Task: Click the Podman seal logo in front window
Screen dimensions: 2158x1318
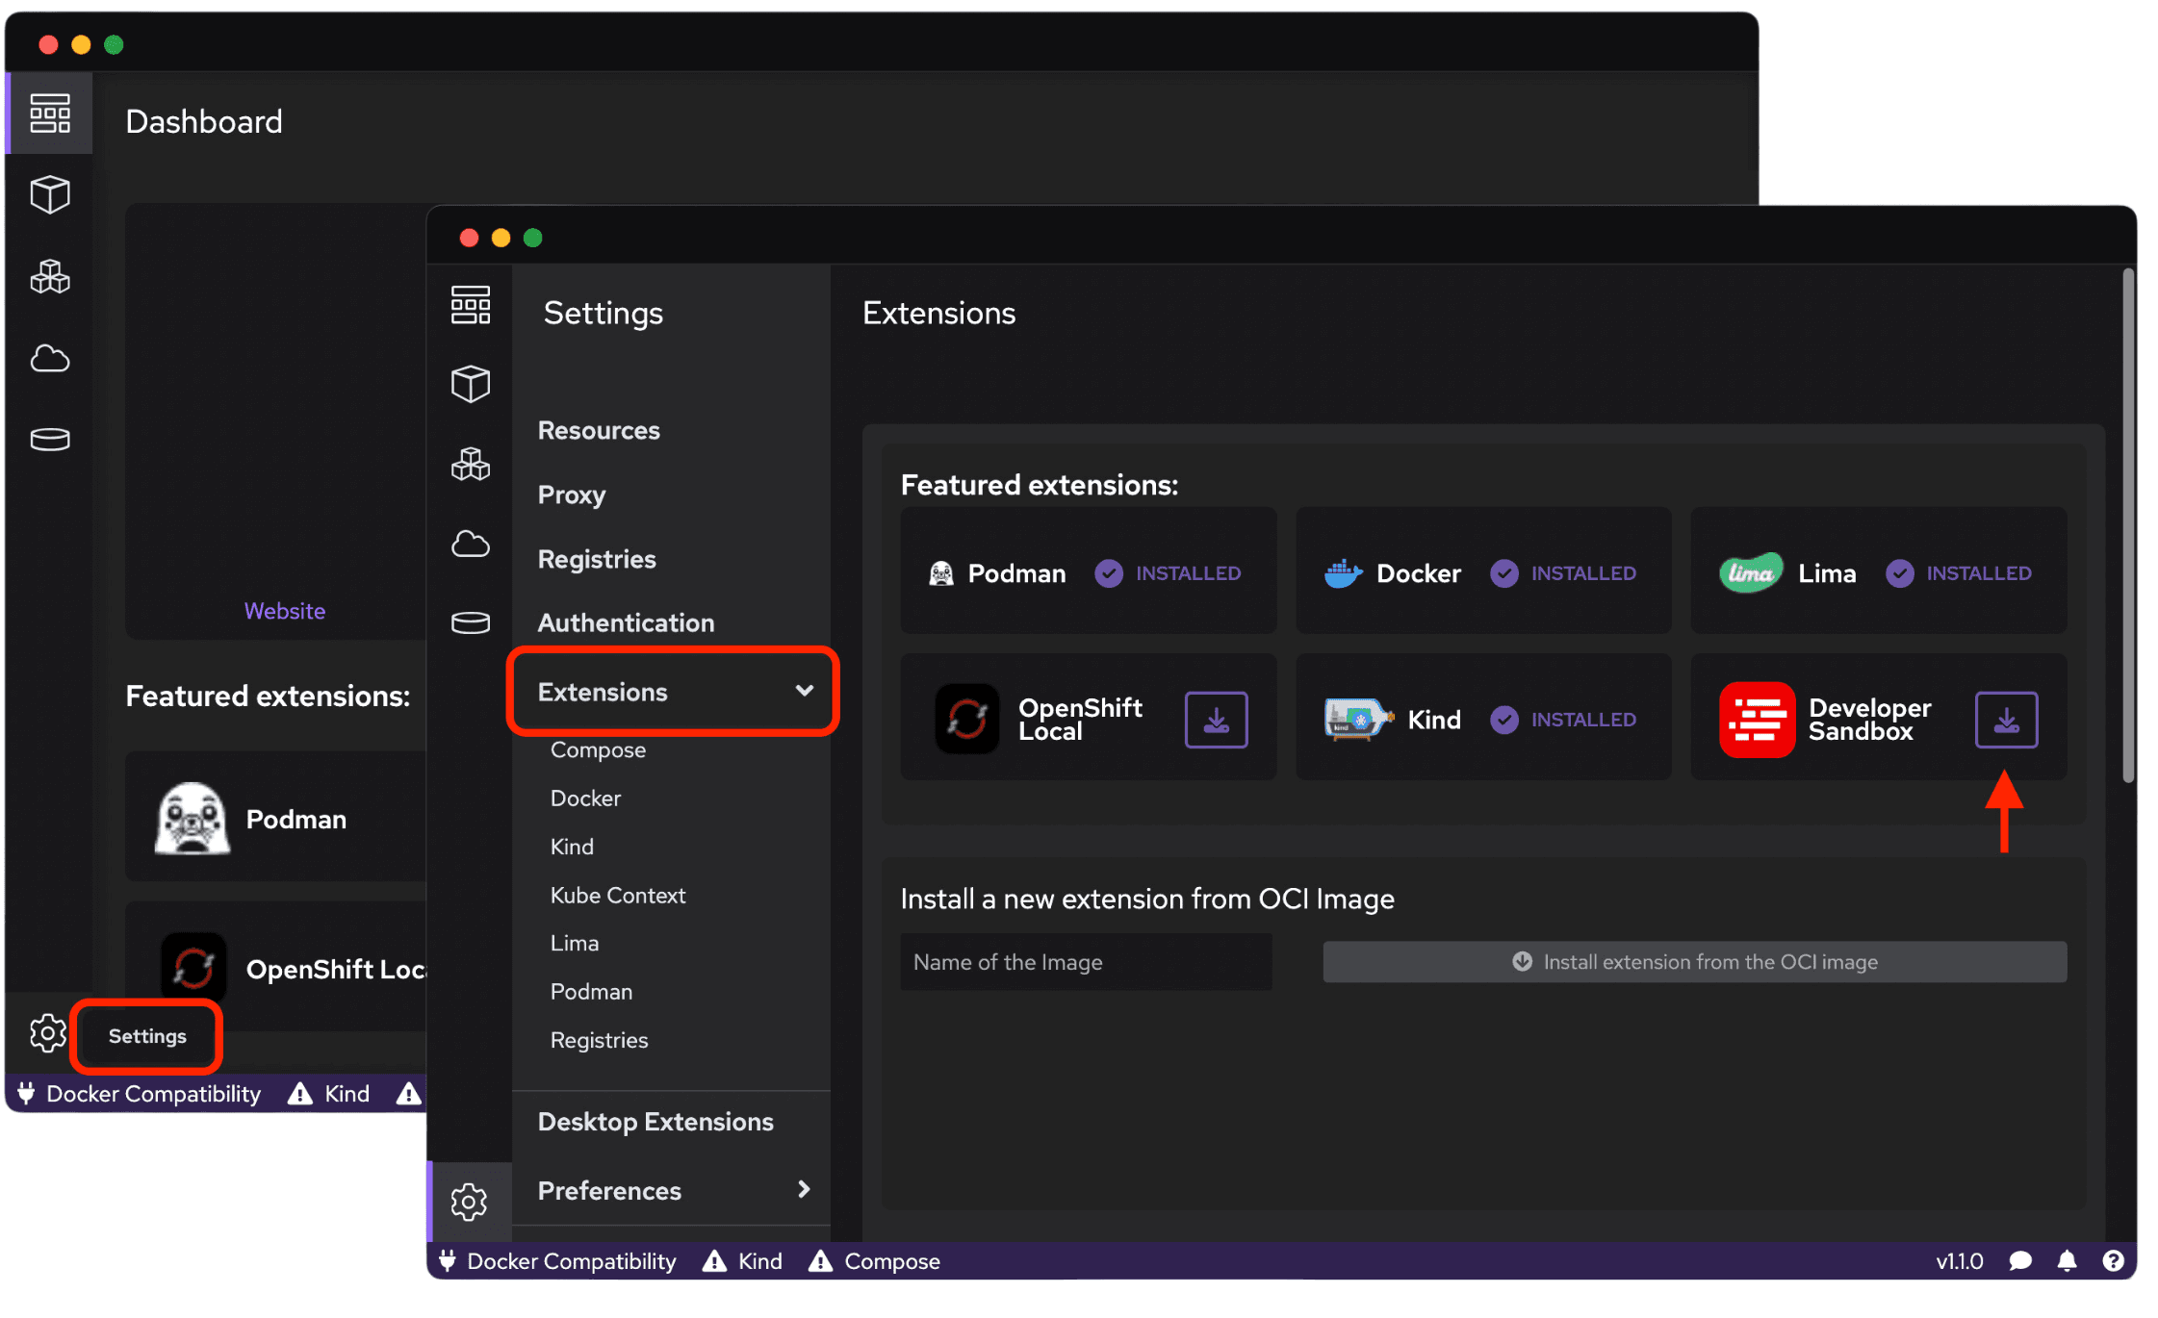Action: 941,573
